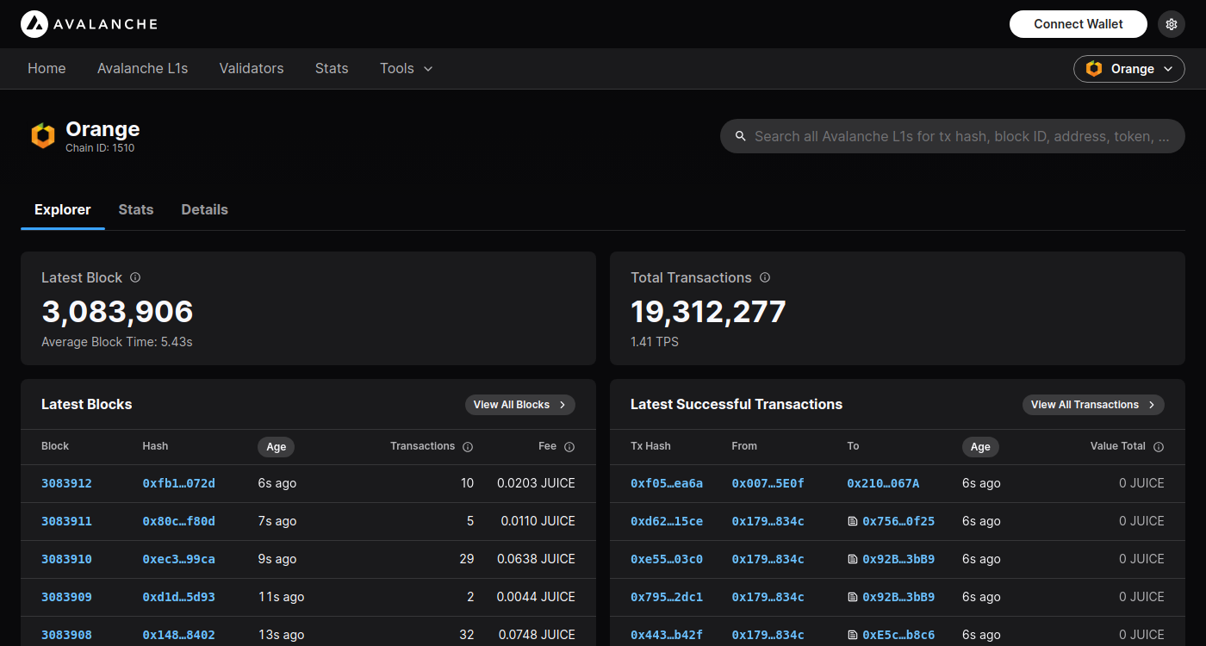1206x646 pixels.
Task: Switch to the Details tab
Action: coord(204,209)
